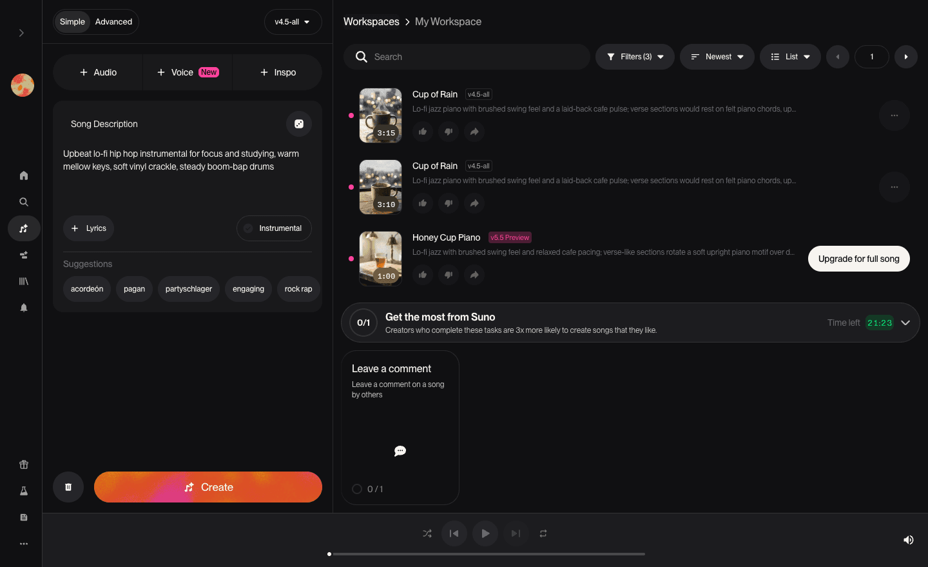This screenshot has height=567, width=928.
Task: Open the Honey Cup Piano thumbnail
Action: pos(380,259)
